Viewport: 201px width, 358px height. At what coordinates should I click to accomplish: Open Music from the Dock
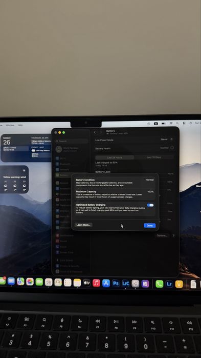[x=96, y=283]
